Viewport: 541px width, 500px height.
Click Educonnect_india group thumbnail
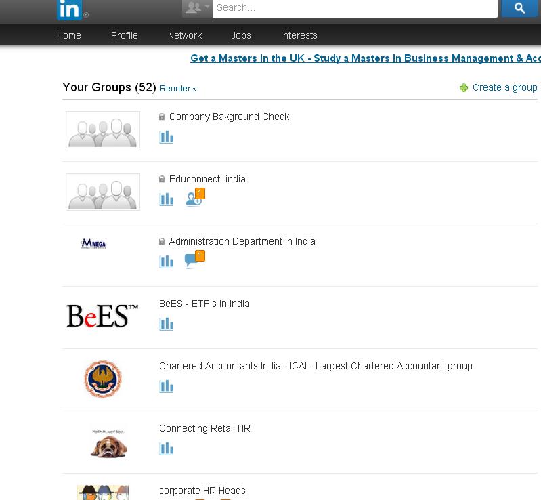tap(103, 192)
